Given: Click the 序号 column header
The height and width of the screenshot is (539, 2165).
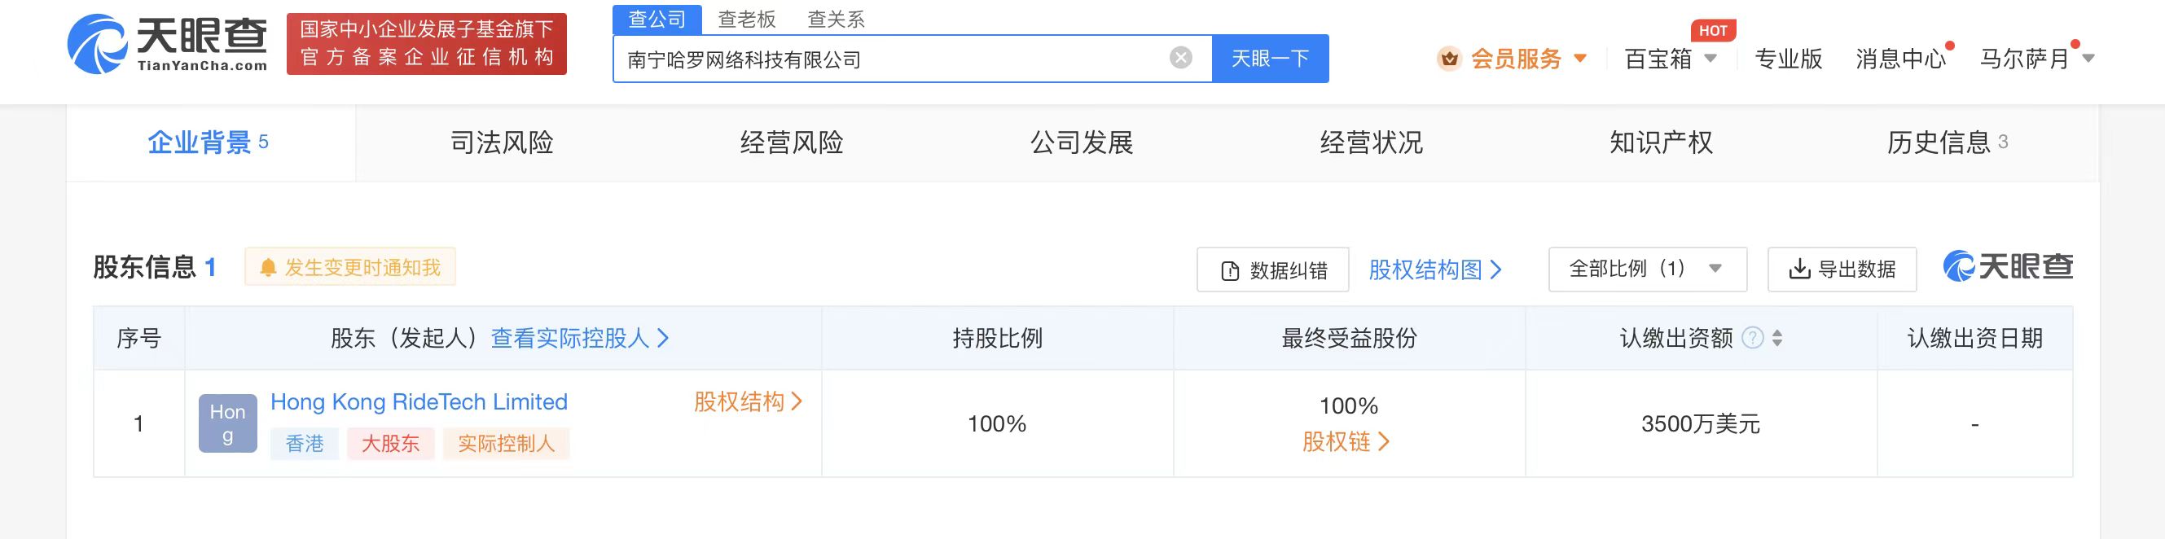Looking at the screenshot, I should pyautogui.click(x=139, y=339).
